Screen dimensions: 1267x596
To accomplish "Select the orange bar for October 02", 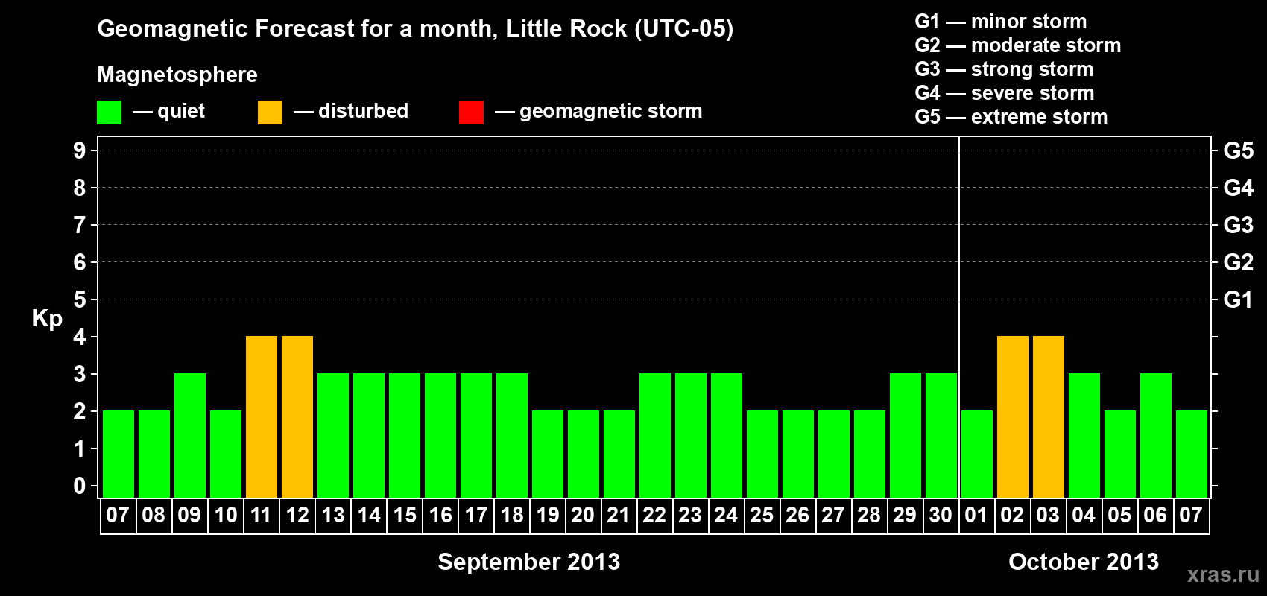I will [x=1013, y=416].
